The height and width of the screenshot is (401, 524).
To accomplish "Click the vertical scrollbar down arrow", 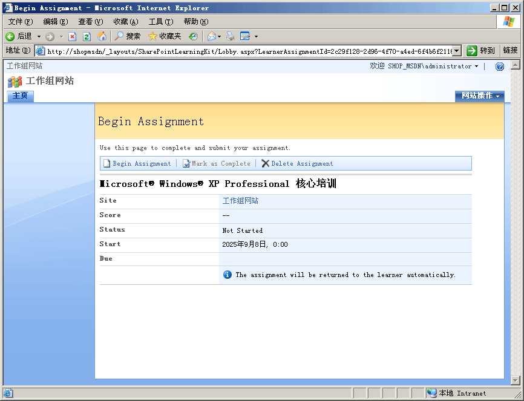I will coord(516,380).
